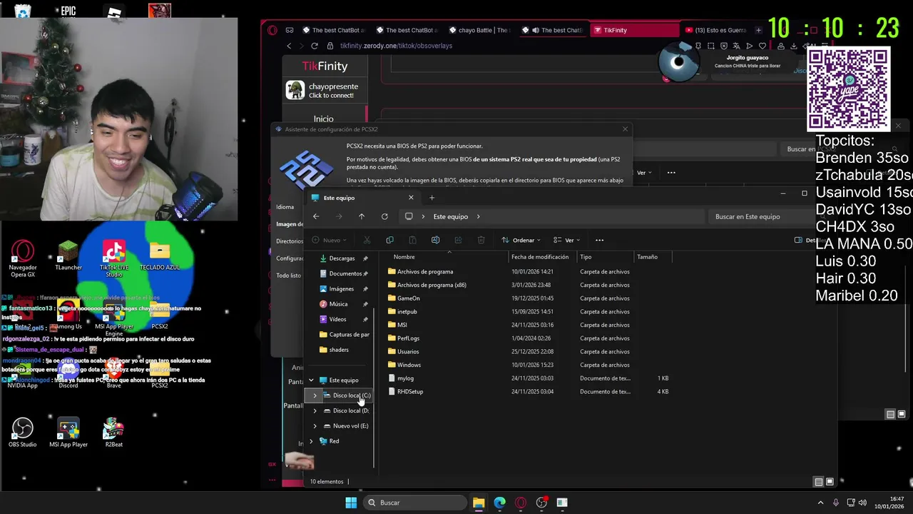The width and height of the screenshot is (913, 514).
Task: Open the Ordenar sort dropdown
Action: (521, 240)
